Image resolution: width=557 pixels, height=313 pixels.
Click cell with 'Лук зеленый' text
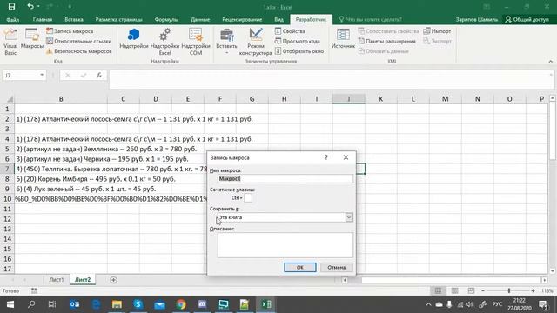pos(61,189)
